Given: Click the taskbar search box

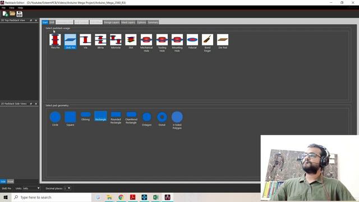Looking at the screenshot, I should coord(52,197).
